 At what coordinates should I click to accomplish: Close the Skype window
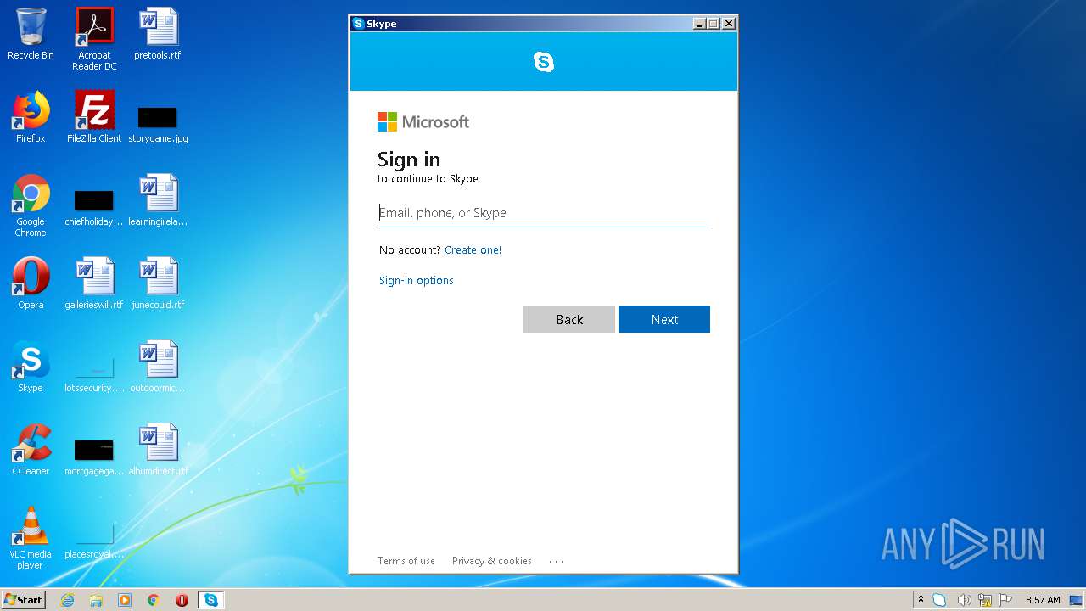pyautogui.click(x=729, y=24)
